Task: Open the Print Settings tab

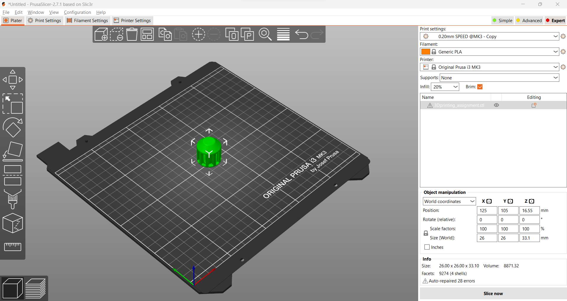Action: (45, 20)
